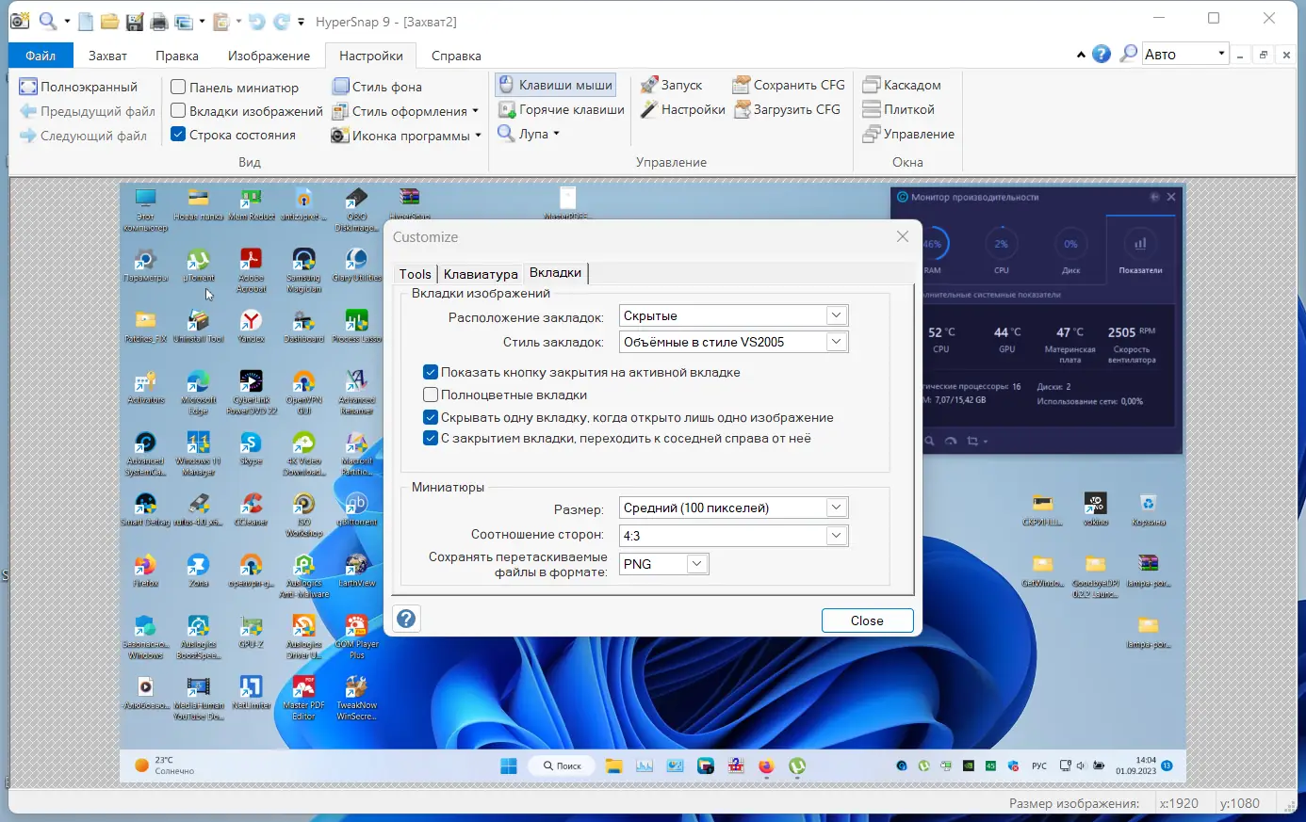
Task: Click the blue help icon in the ribbon bar
Action: [1102, 55]
